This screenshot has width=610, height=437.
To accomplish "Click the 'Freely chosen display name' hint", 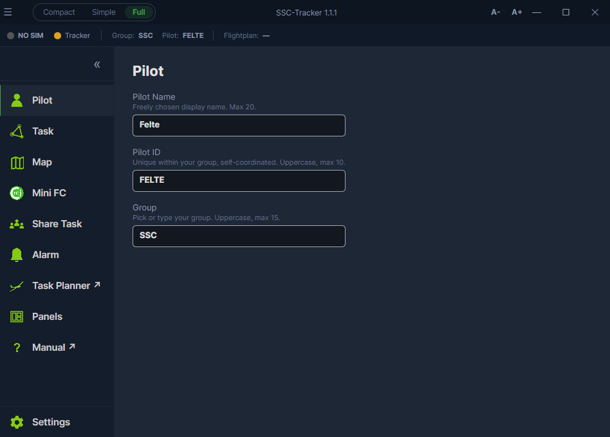I will click(194, 107).
